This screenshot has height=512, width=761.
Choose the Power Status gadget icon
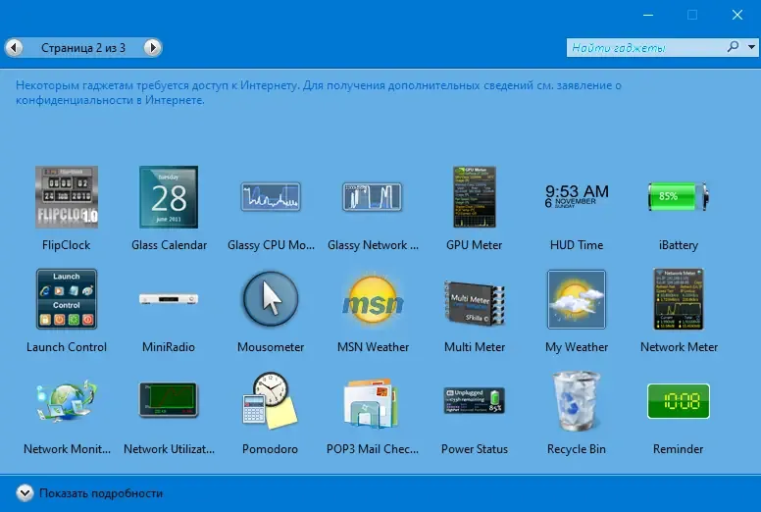475,400
